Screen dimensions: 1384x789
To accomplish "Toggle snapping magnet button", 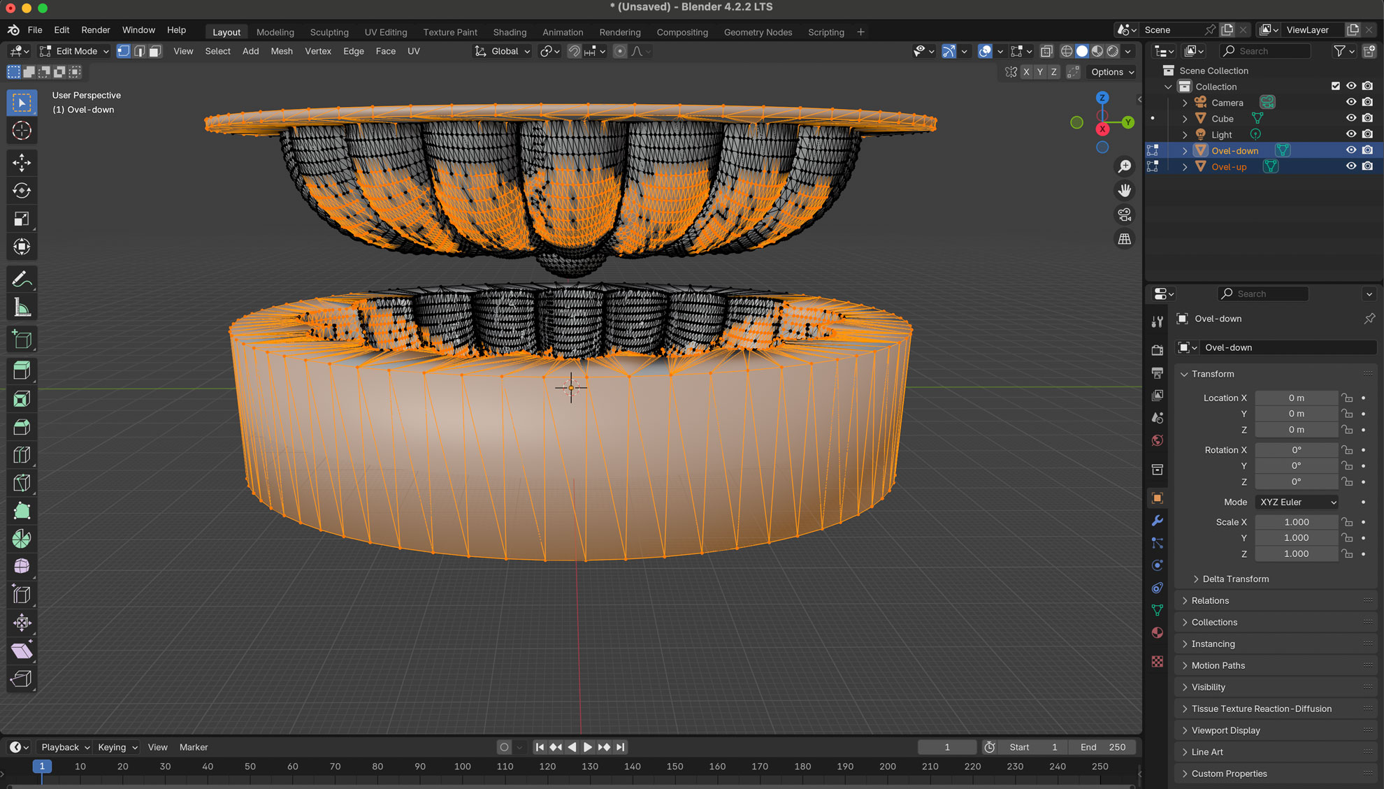I will coord(574,51).
